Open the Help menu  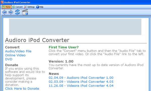[40, 7]
